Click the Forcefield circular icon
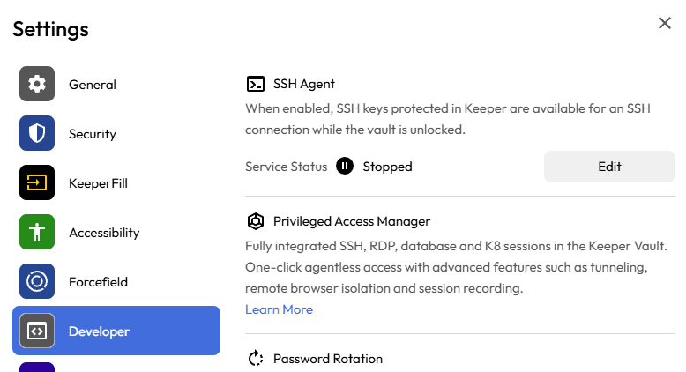 [37, 282]
